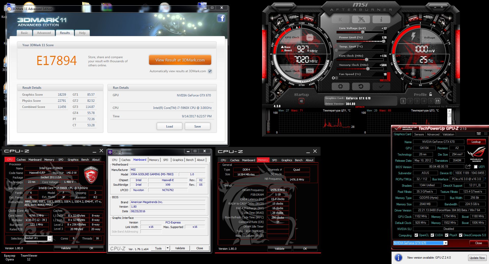Click the DETACH label in Afterburner
This screenshot has width=489, height=264.
click(360, 107)
